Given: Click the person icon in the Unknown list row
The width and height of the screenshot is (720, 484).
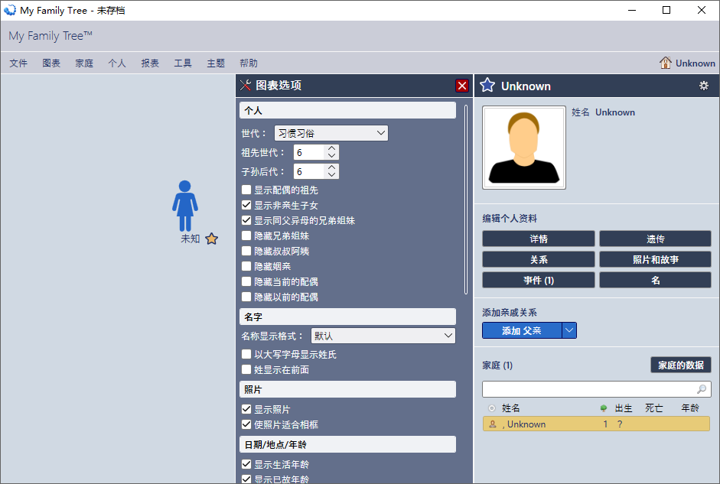Looking at the screenshot, I should point(493,424).
